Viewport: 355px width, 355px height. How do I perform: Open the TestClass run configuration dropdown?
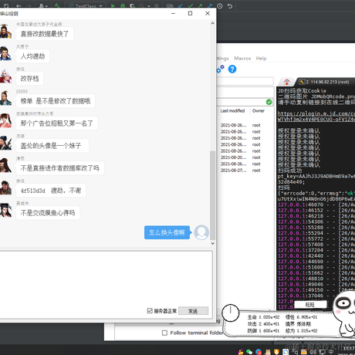tap(86, 5)
